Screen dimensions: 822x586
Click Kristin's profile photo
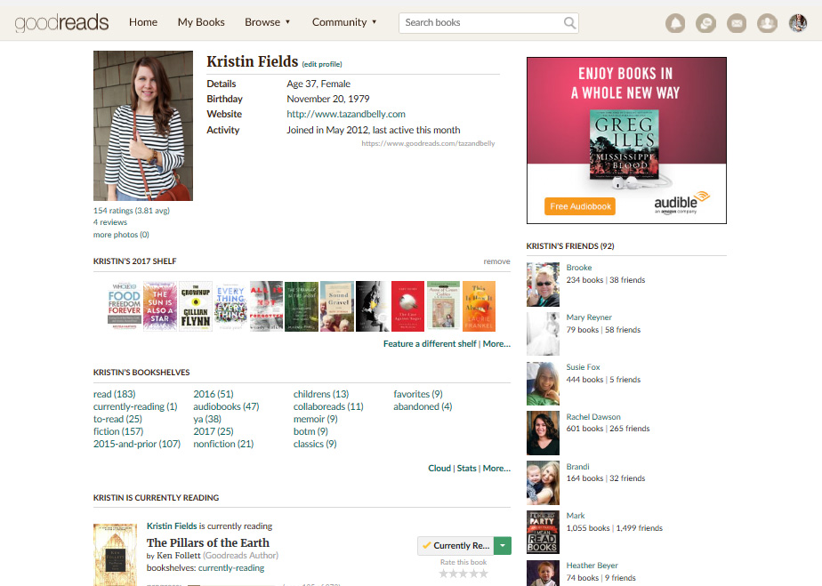point(143,125)
